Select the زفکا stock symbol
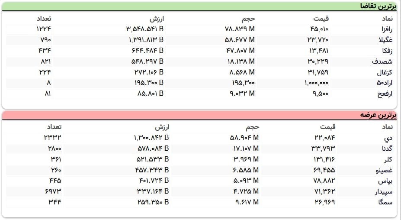 385,51
